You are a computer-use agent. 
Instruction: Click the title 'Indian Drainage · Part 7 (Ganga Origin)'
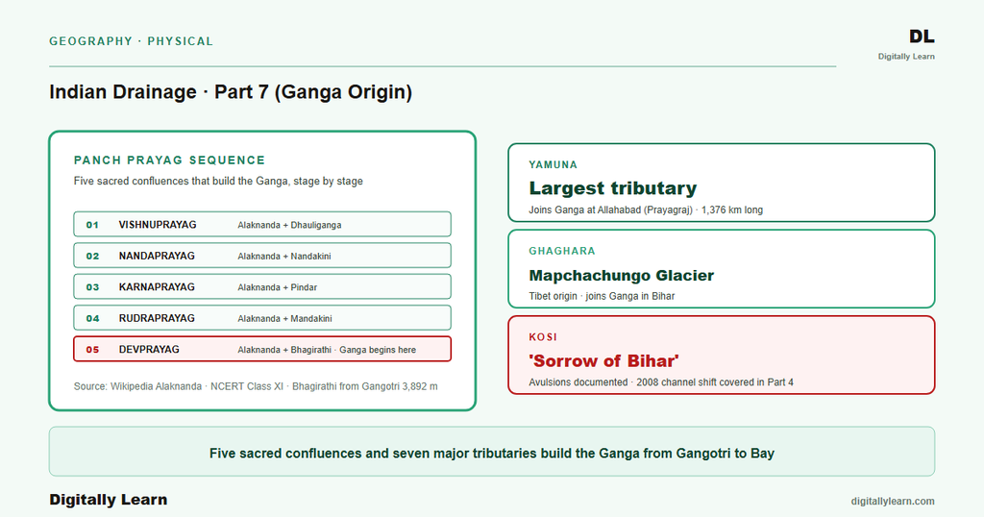click(231, 92)
